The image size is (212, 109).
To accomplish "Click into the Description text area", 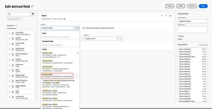I will click(x=193, y=30).
